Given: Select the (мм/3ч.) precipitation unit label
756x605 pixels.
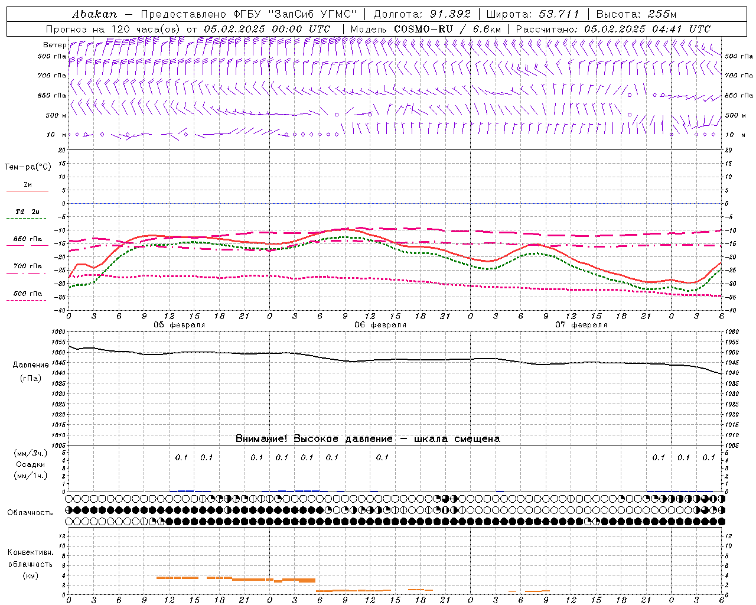Looking at the screenshot, I should click(x=31, y=453).
